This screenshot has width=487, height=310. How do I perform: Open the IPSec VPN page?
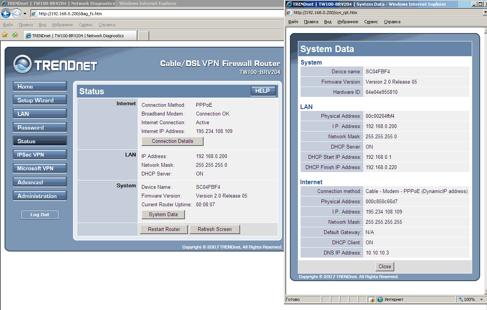coord(40,155)
